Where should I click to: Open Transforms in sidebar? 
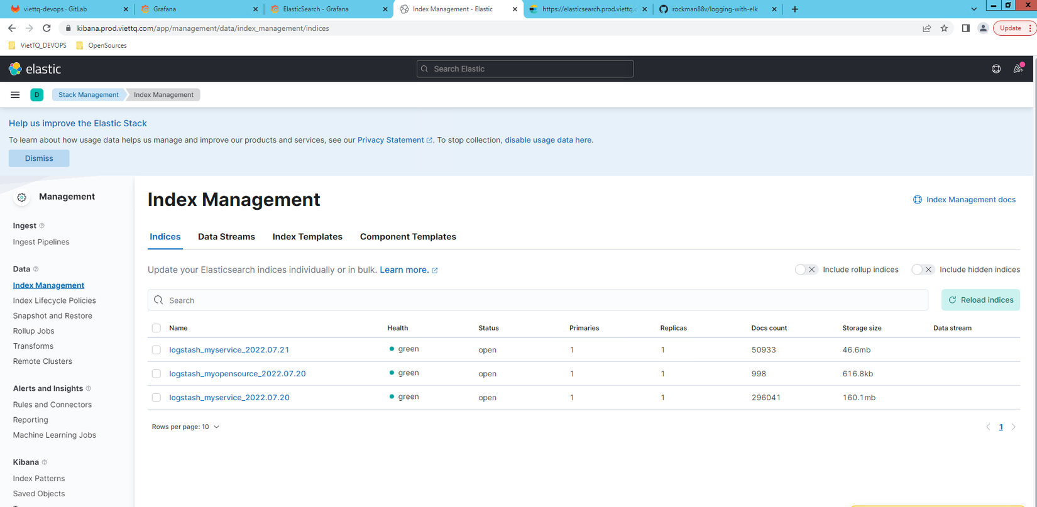pyautogui.click(x=33, y=346)
